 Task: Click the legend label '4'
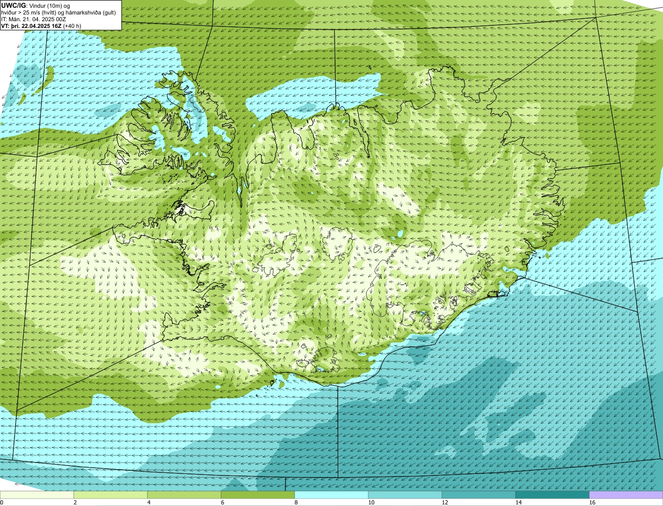click(149, 502)
